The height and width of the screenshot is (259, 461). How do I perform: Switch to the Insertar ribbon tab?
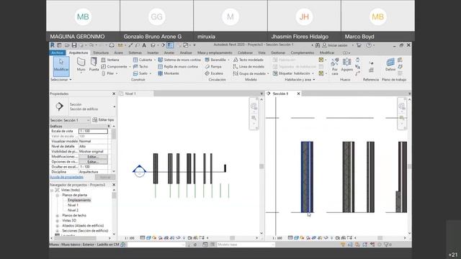[x=153, y=53]
